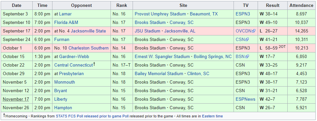Click the JSU Stadium link
Image resolution: width=317 pixels, height=121 pixels.
pyautogui.click(x=147, y=31)
